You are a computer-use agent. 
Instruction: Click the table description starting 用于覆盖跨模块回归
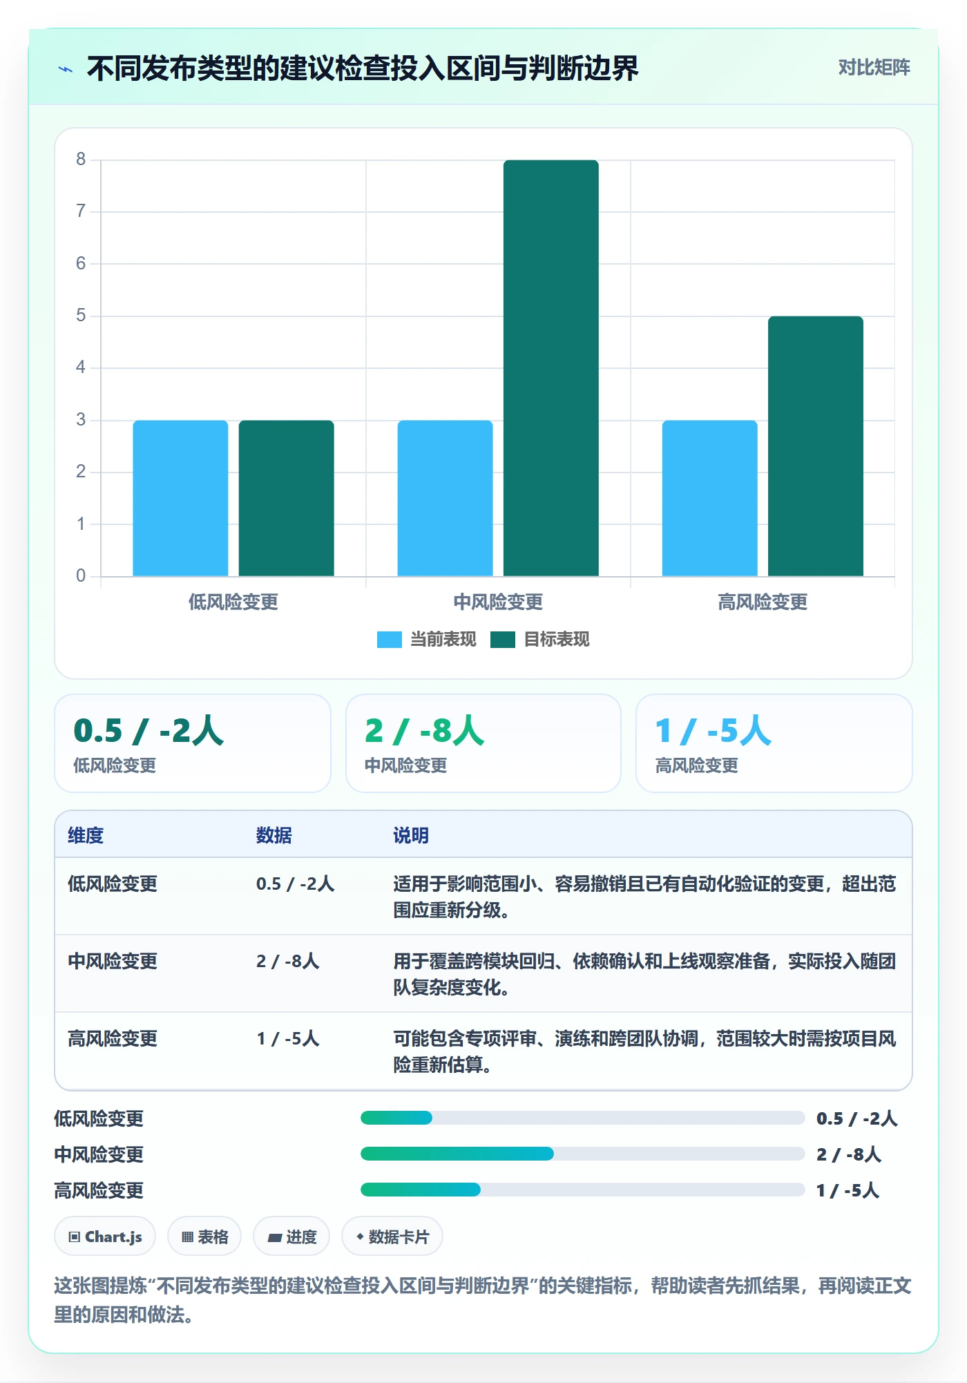pyautogui.click(x=645, y=974)
